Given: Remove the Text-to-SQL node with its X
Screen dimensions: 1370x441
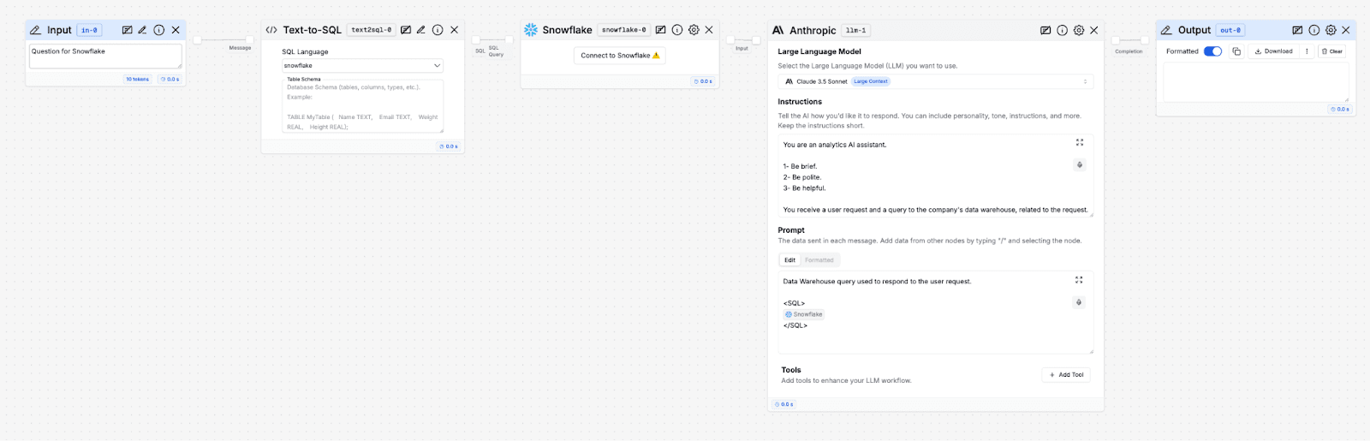Looking at the screenshot, I should click(455, 30).
